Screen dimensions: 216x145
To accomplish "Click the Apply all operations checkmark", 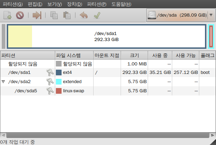I will click(96, 15).
